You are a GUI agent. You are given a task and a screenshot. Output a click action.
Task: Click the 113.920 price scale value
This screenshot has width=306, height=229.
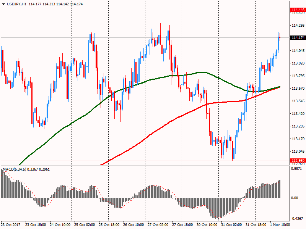[x=298, y=63]
